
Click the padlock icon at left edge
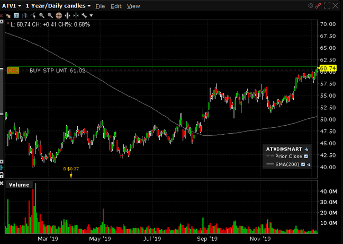click(x=2, y=175)
